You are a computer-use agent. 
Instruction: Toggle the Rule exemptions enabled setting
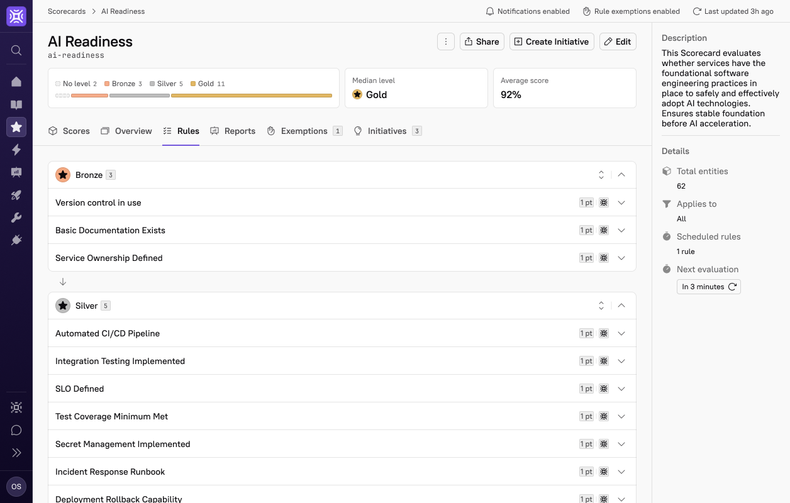[631, 11]
